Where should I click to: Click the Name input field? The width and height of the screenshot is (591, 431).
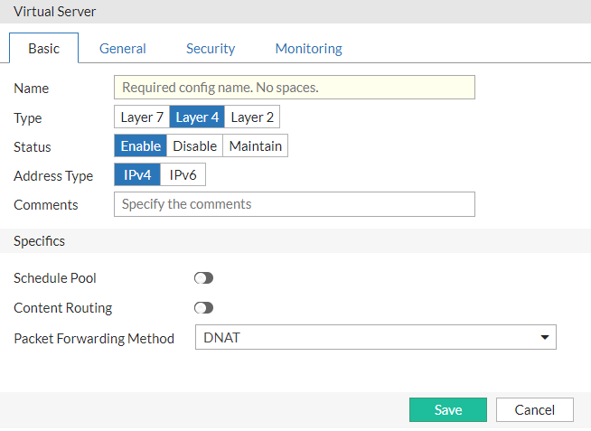294,88
